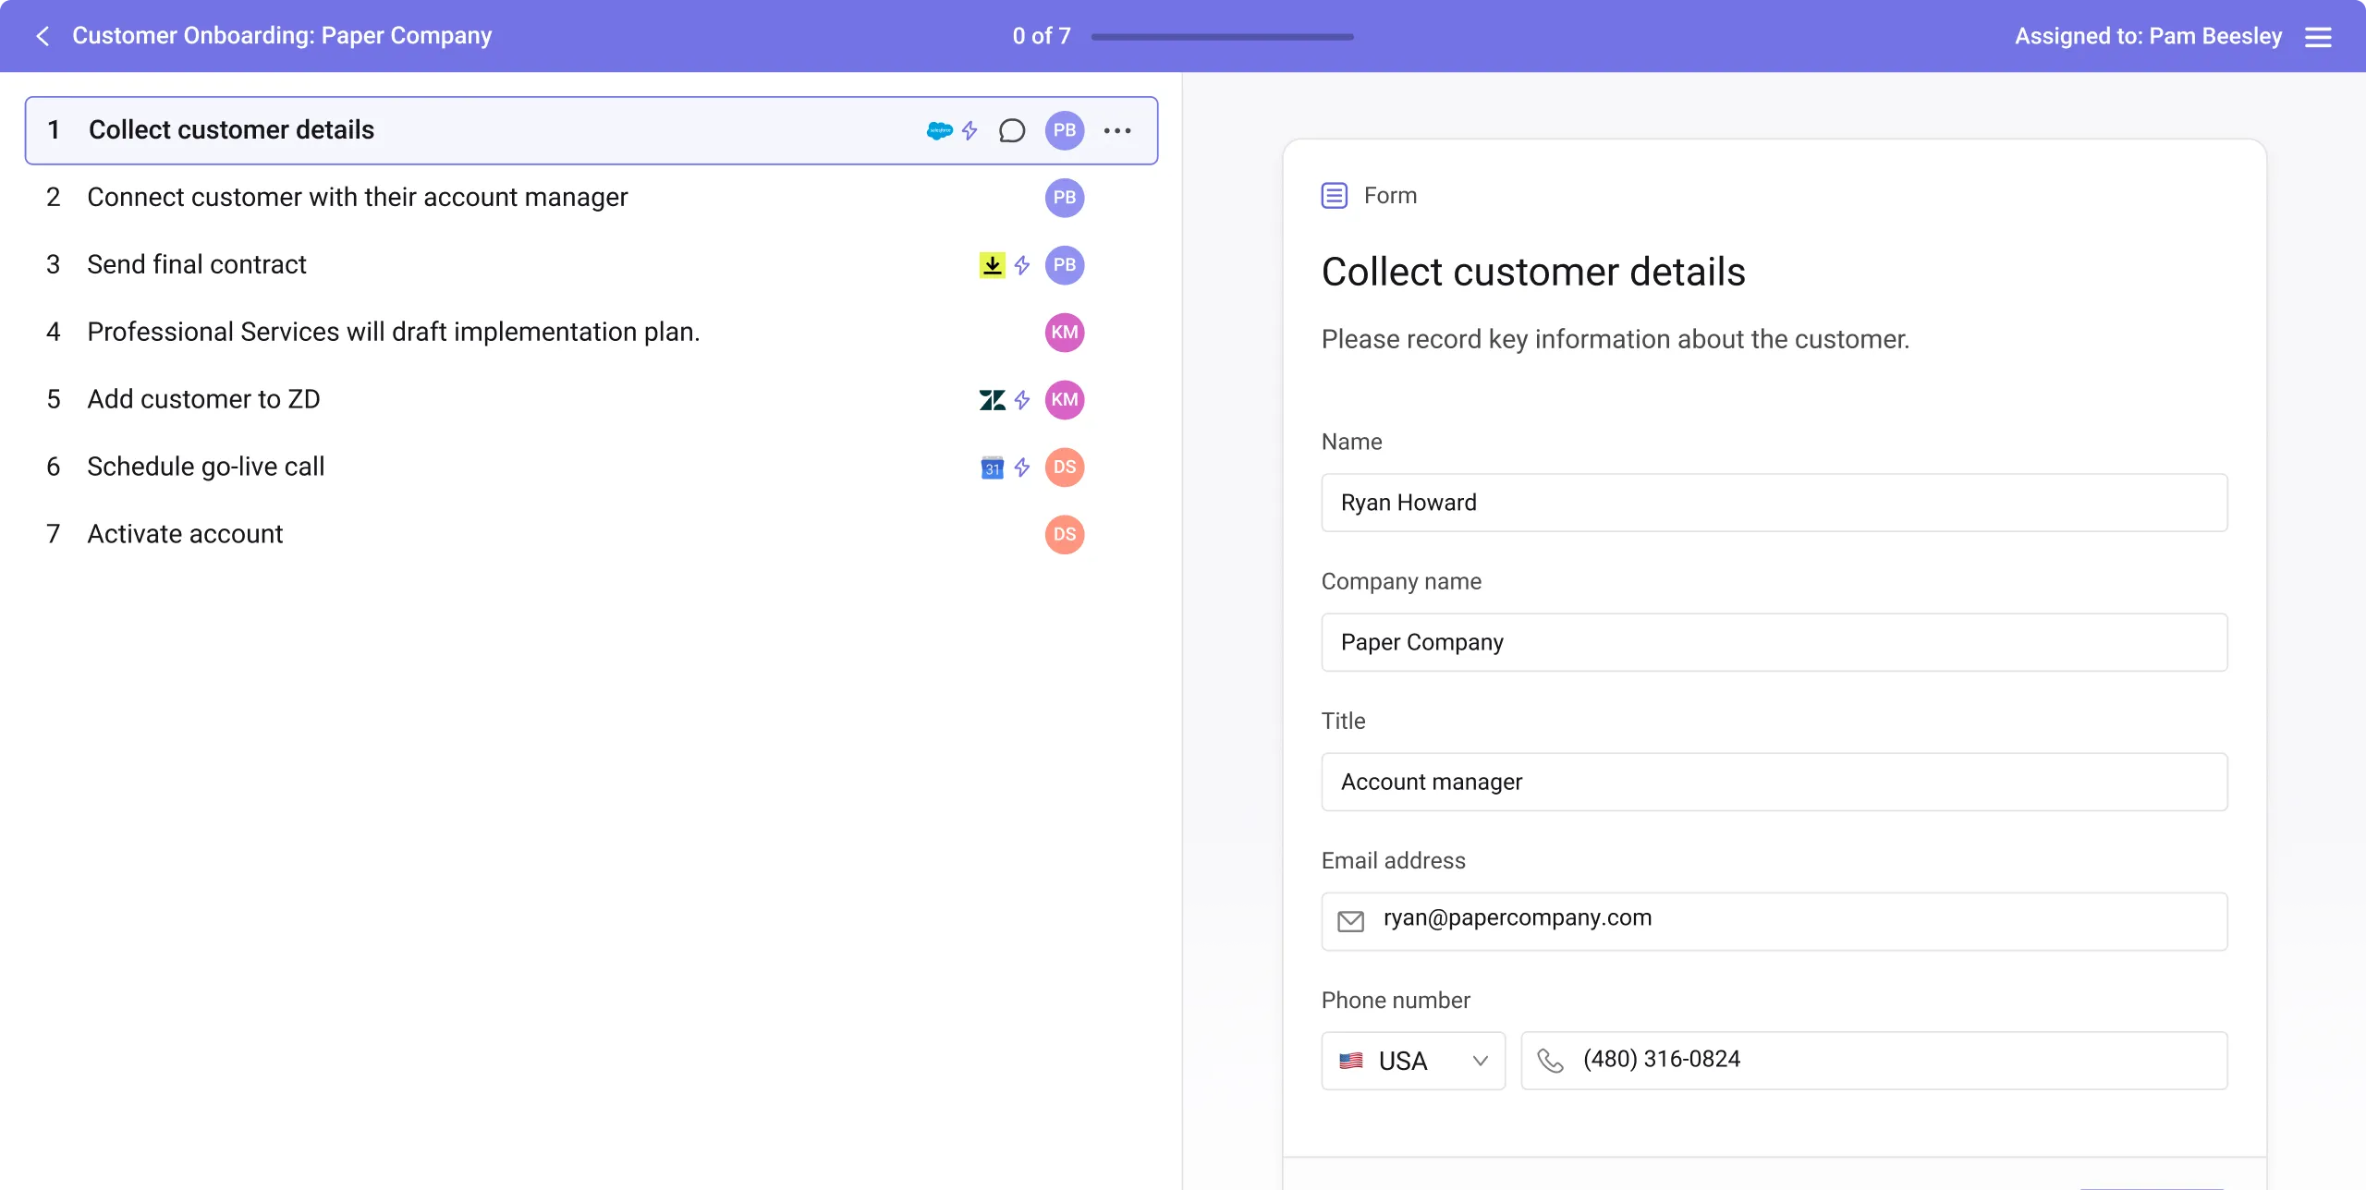This screenshot has height=1190, width=2366.
Task: Click KM avatar on Professional Services row
Action: [1065, 333]
